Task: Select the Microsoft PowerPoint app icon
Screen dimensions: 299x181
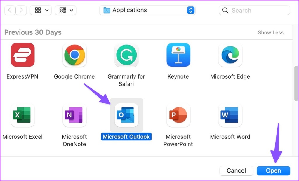Action: coord(178,115)
